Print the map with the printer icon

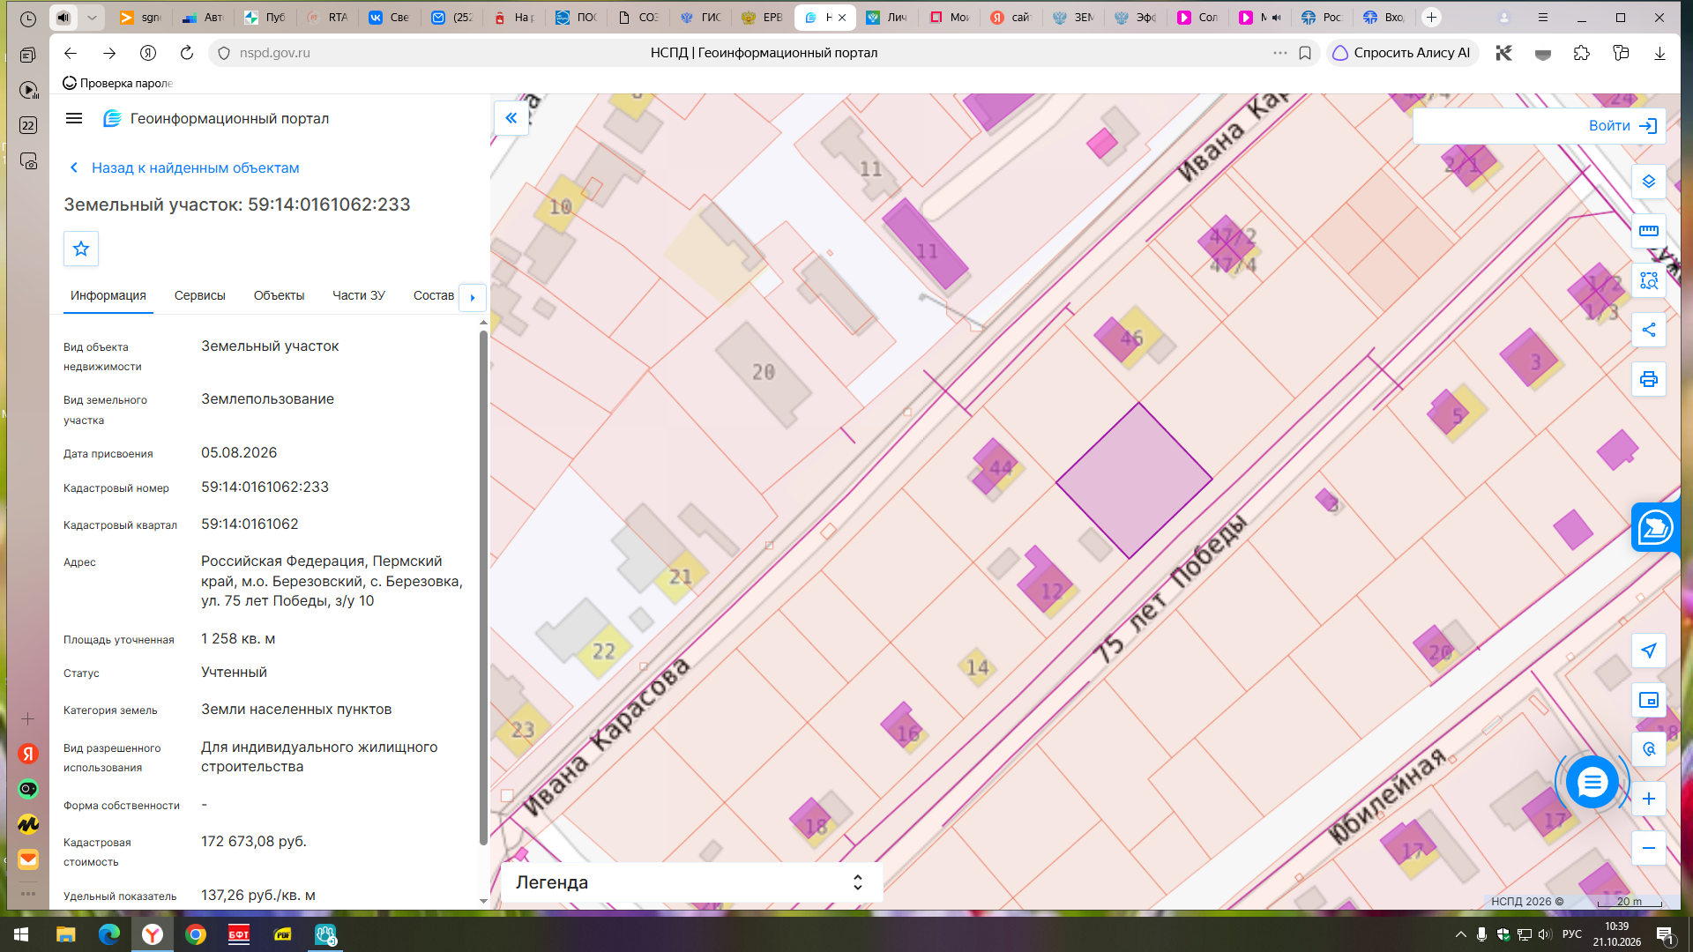[x=1648, y=379]
